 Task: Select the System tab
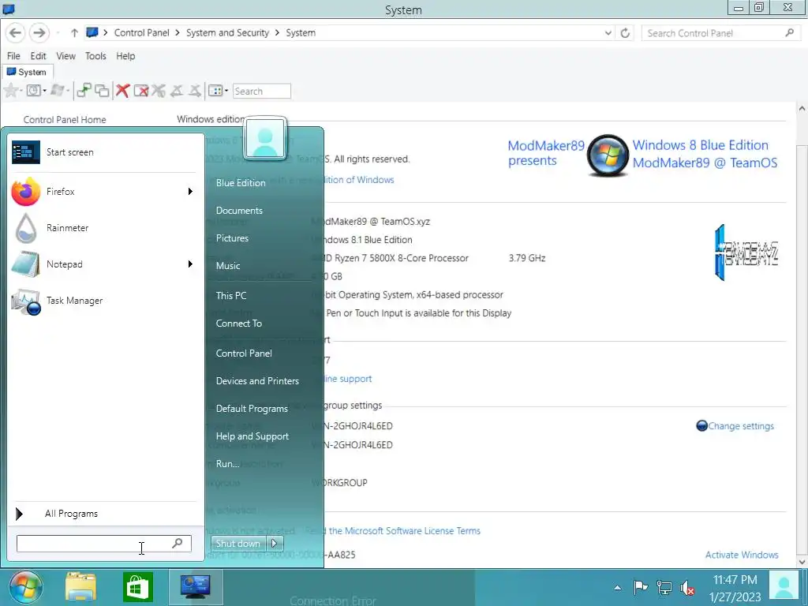pyautogui.click(x=26, y=72)
